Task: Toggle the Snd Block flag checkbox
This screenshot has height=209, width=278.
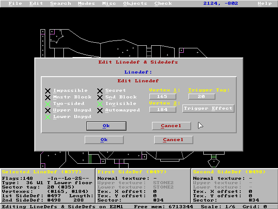Action: pyautogui.click(x=100, y=98)
